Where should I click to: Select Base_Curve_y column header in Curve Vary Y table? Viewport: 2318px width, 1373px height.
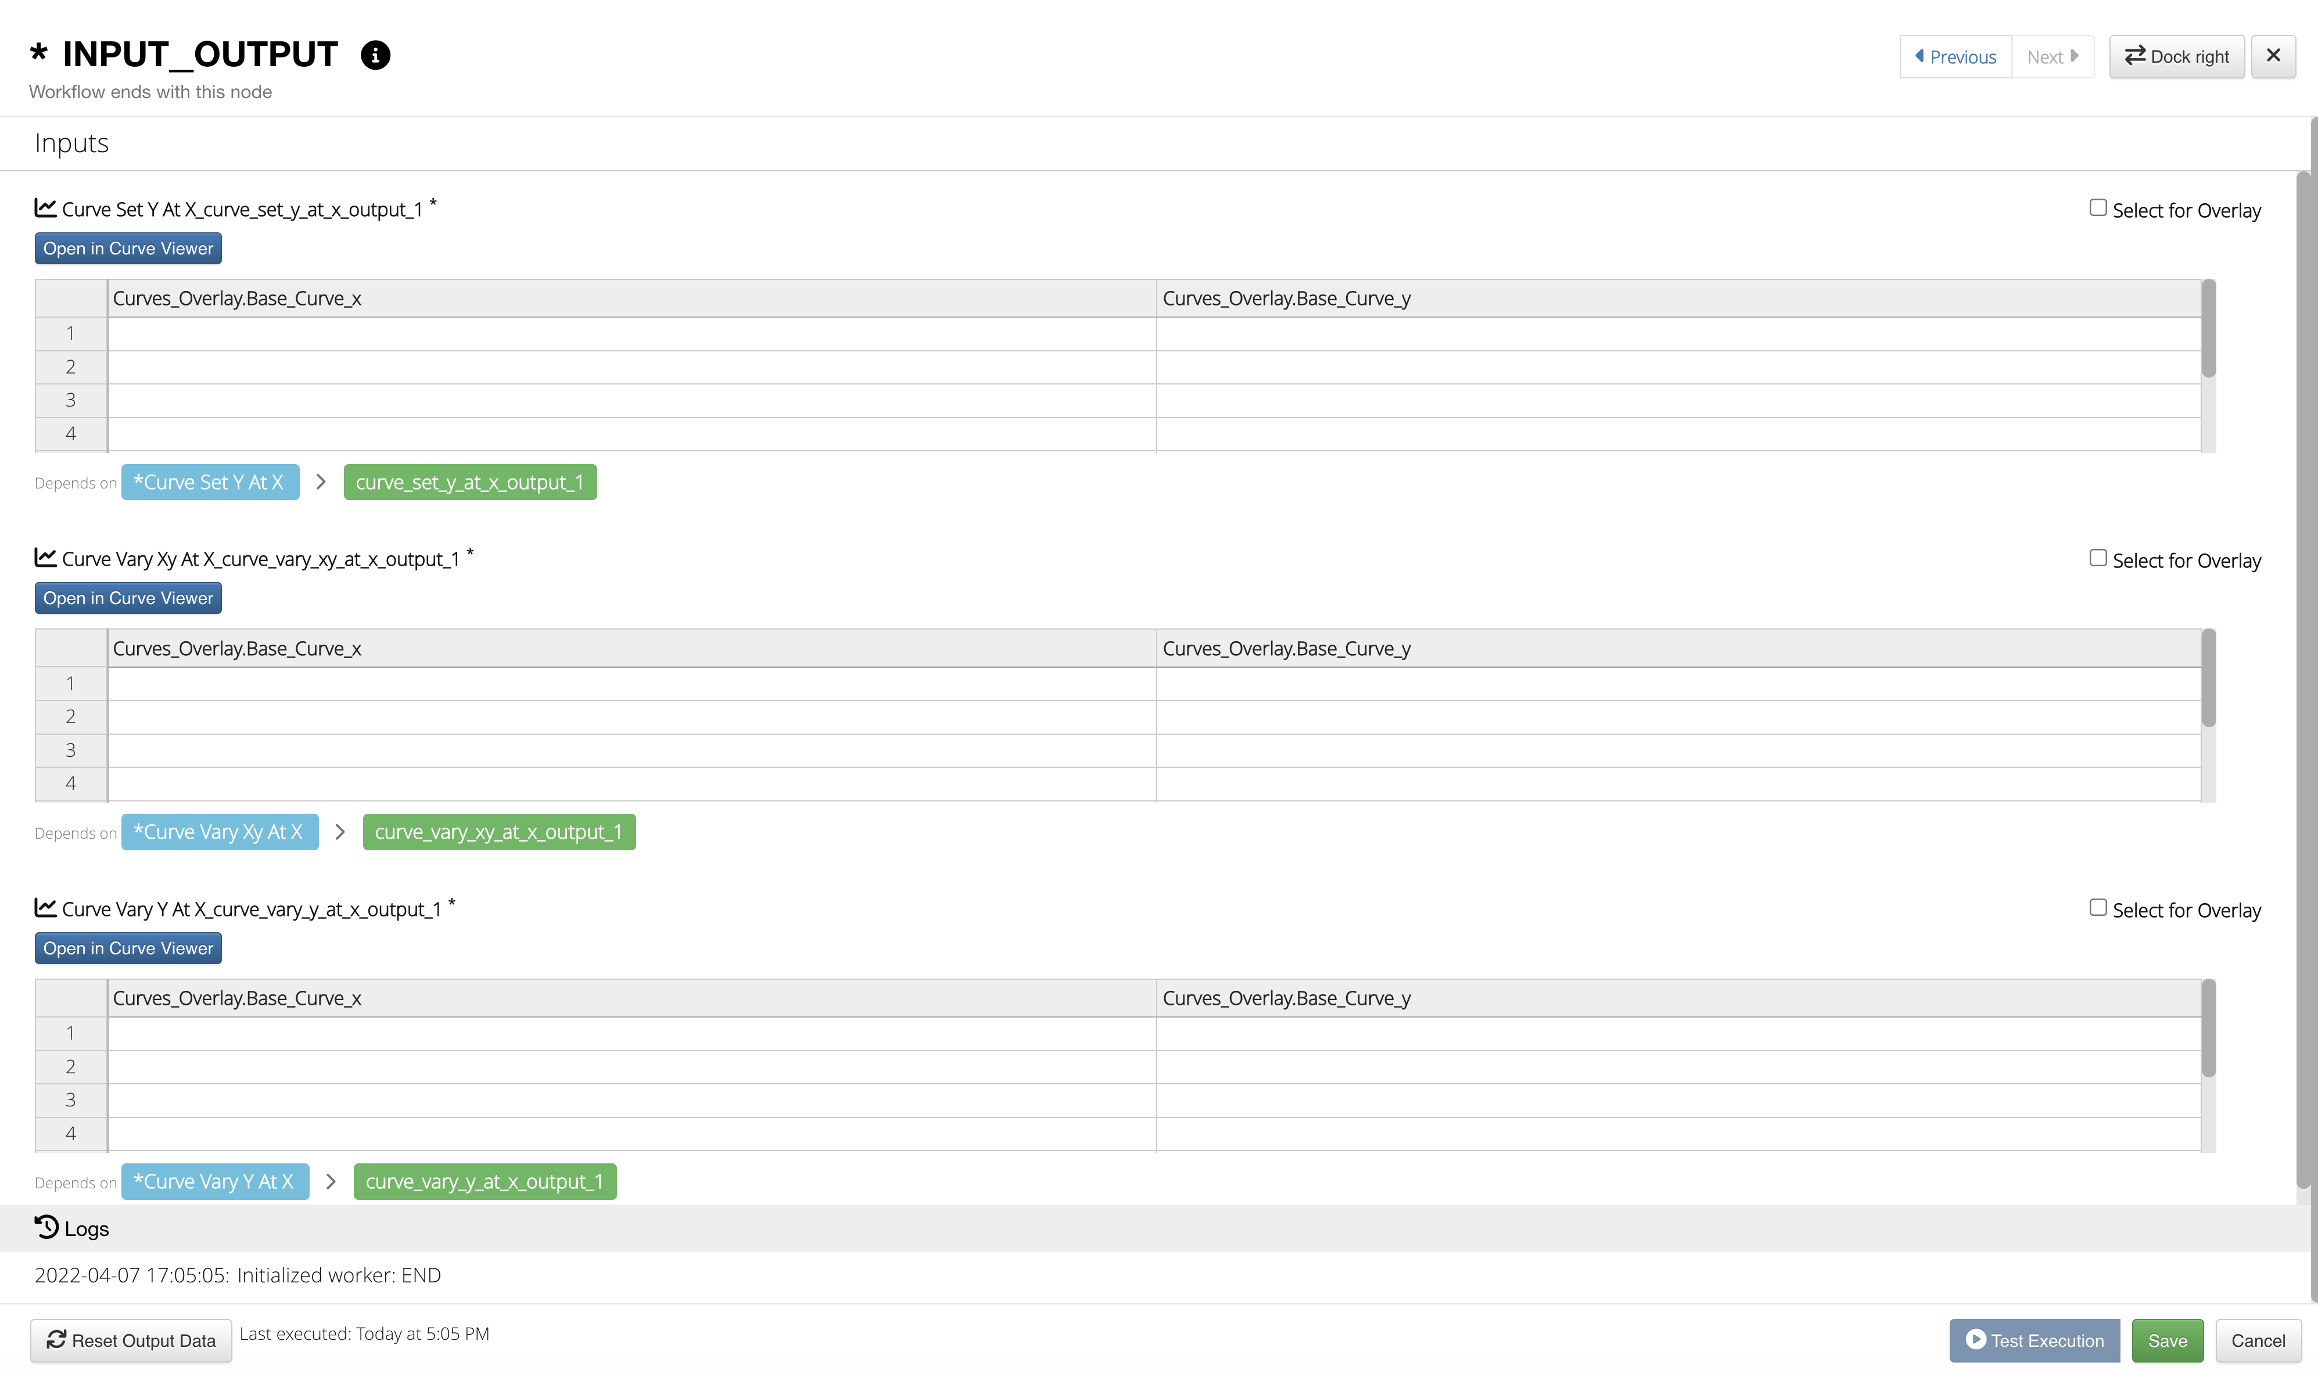pos(1678,998)
